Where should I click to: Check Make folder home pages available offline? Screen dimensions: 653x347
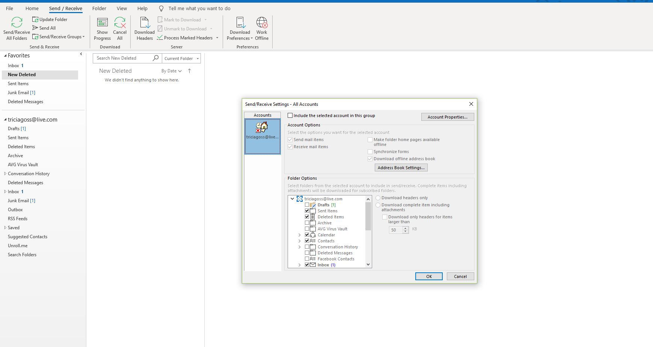pos(370,140)
